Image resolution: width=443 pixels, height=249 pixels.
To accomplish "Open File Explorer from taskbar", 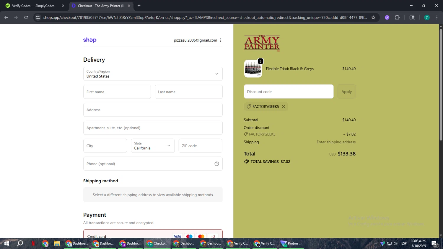I will (x=57, y=243).
